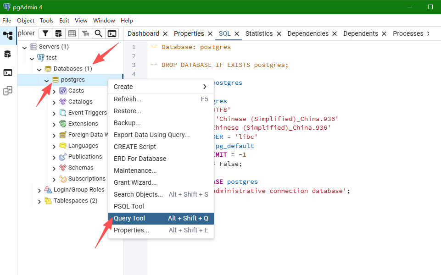The height and width of the screenshot is (275, 441).
Task: Click the Catalogs node icon
Action: pyautogui.click(x=63, y=102)
